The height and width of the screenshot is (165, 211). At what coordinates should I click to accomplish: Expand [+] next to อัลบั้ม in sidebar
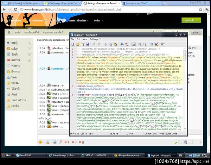30,55
